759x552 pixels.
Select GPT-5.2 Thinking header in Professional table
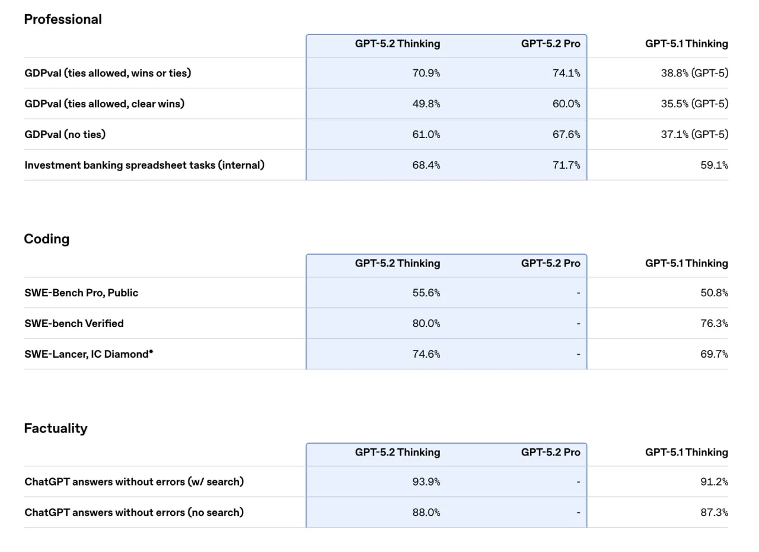(398, 43)
